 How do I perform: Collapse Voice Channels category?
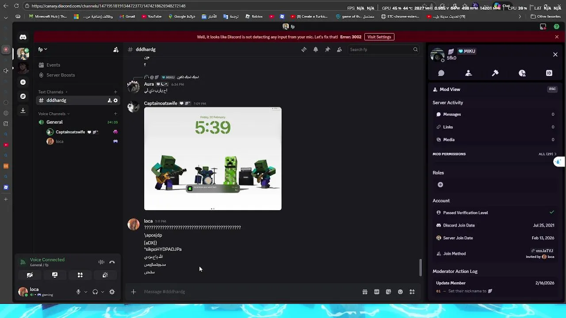[54, 114]
